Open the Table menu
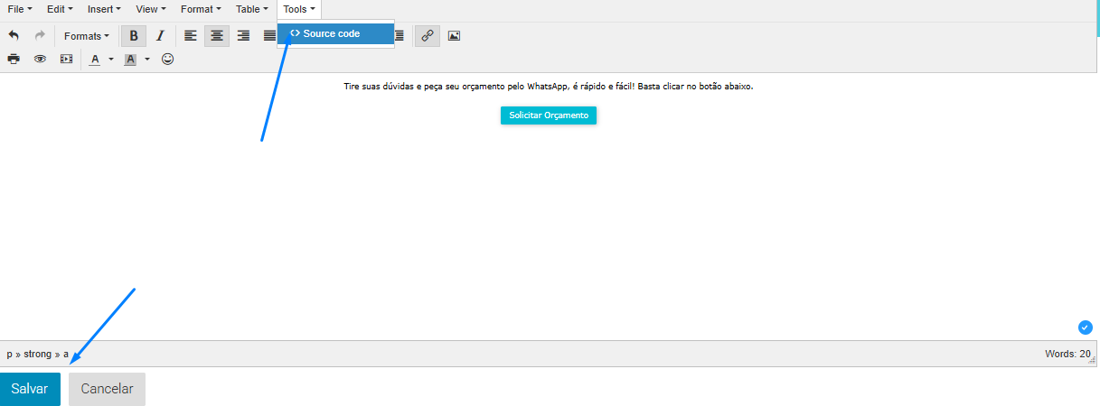This screenshot has width=1100, height=406. [x=252, y=9]
